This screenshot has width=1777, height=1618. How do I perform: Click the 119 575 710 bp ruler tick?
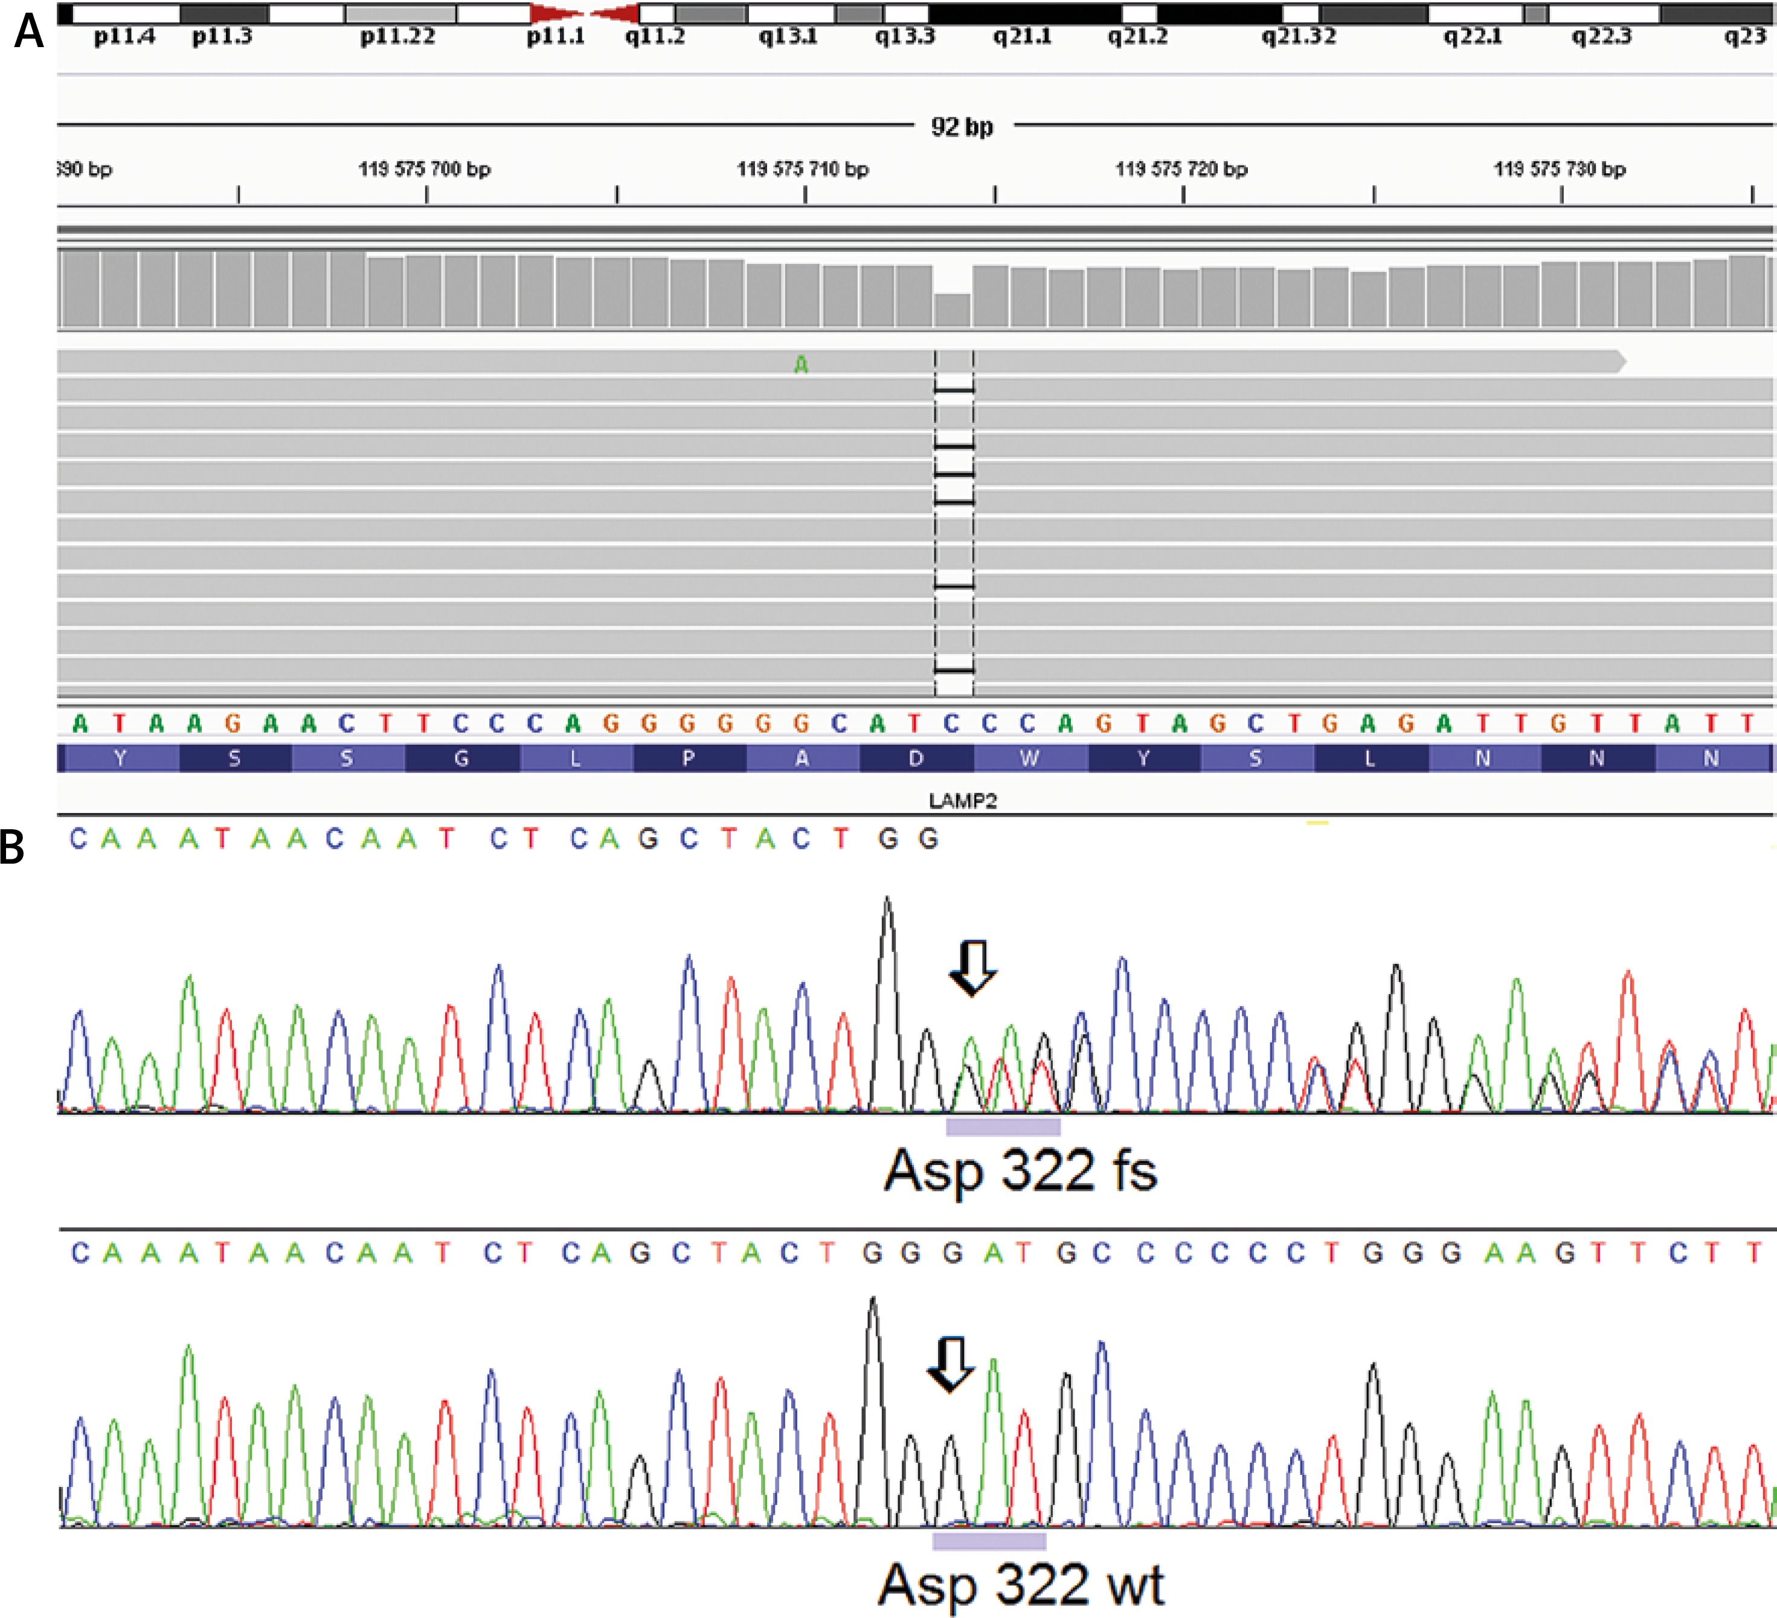805,194
